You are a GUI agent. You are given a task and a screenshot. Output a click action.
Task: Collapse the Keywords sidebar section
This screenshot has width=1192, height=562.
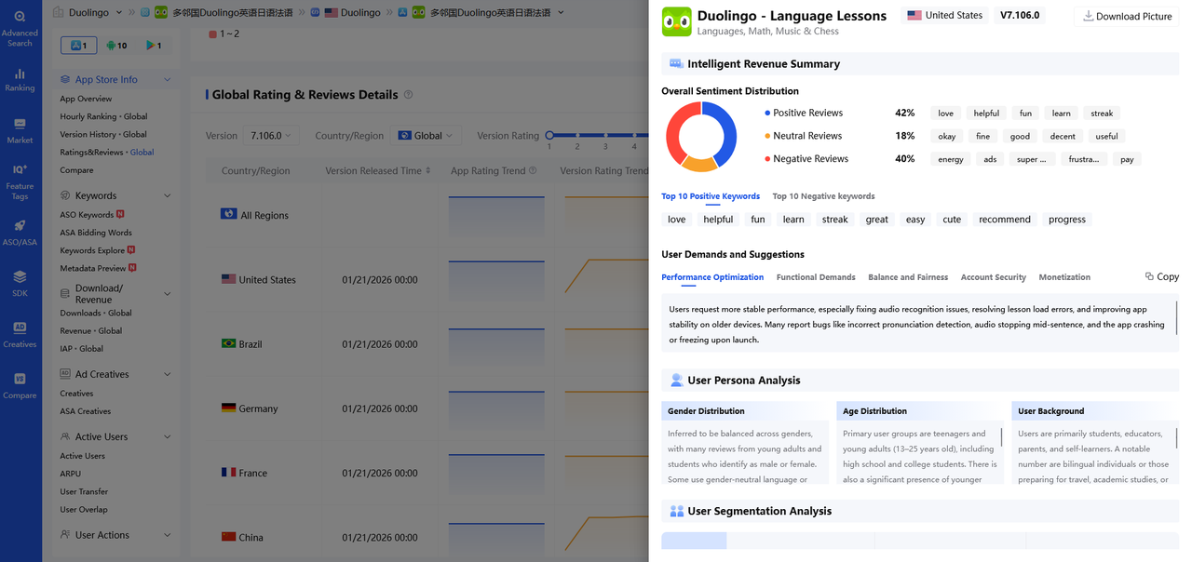click(x=167, y=195)
